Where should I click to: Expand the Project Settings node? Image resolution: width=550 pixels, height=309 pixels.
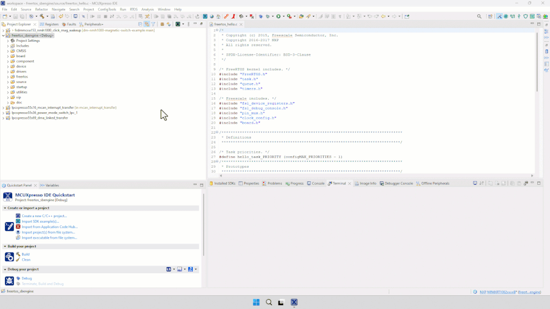pos(8,41)
